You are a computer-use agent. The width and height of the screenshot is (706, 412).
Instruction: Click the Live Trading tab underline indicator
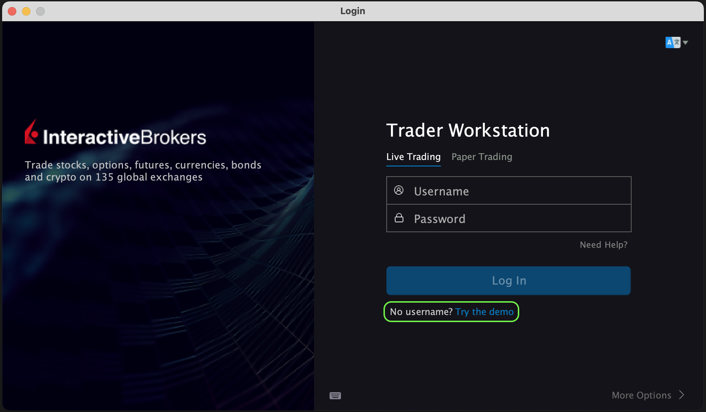tap(414, 166)
